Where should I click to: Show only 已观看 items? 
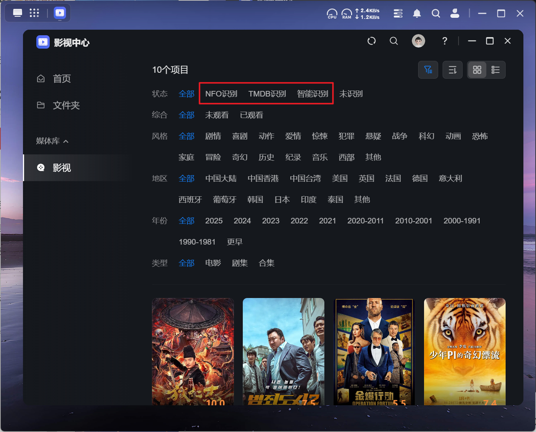coord(252,115)
